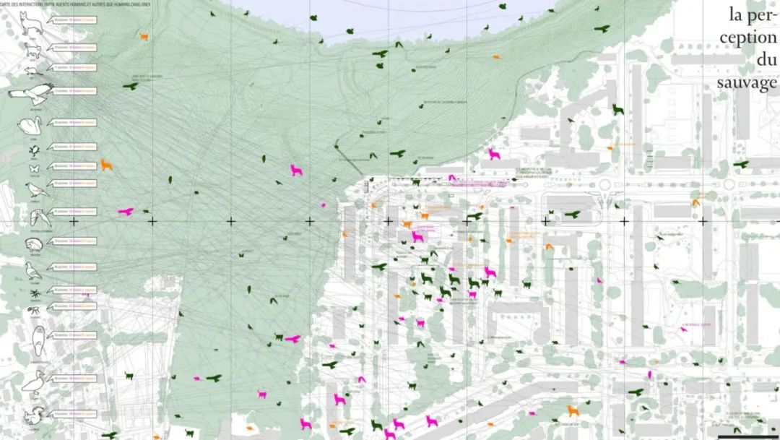Select the spider legend icon
Screen dimensions: 780x440
pos(33,293)
